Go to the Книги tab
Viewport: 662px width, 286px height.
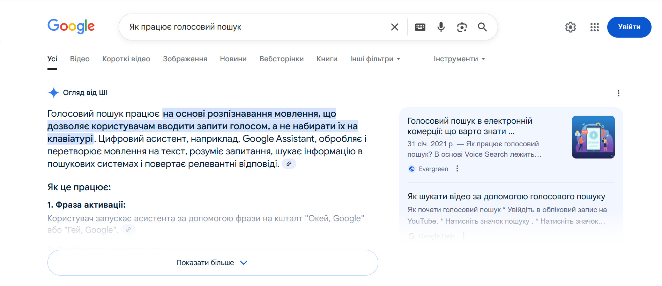coord(327,59)
